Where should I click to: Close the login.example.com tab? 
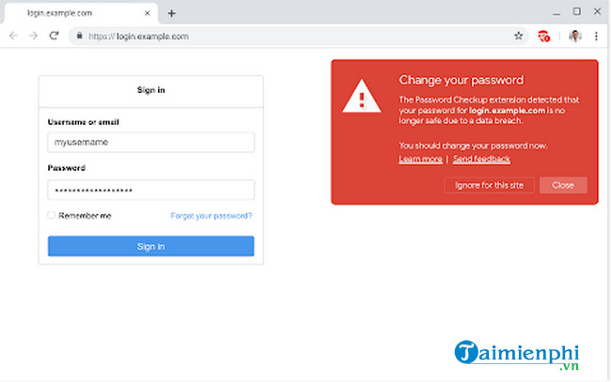coord(148,13)
